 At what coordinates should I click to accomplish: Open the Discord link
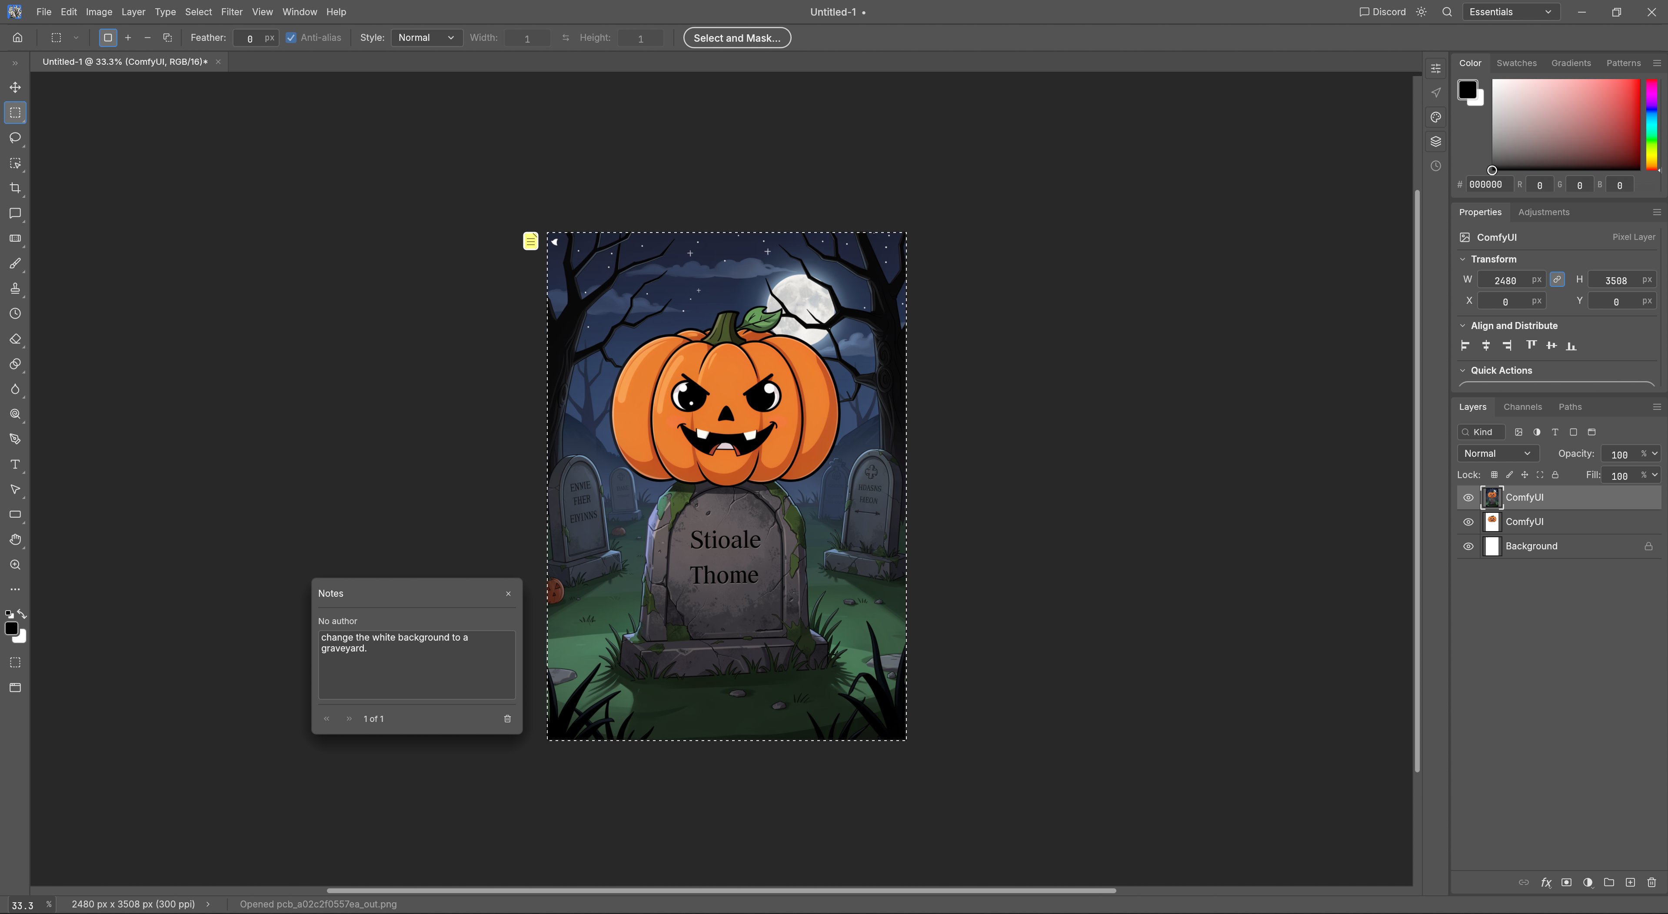coord(1382,12)
